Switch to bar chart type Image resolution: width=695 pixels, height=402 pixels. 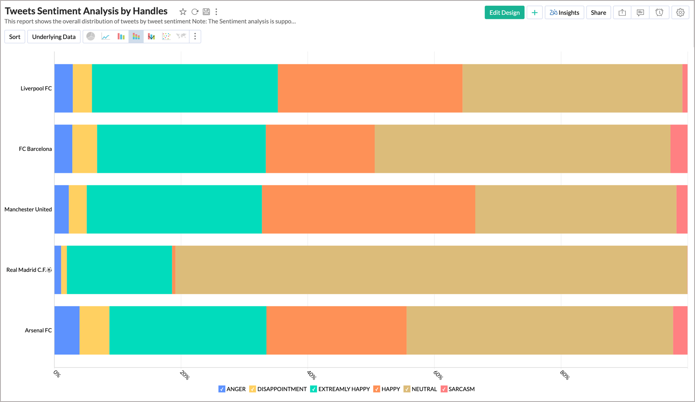click(121, 36)
